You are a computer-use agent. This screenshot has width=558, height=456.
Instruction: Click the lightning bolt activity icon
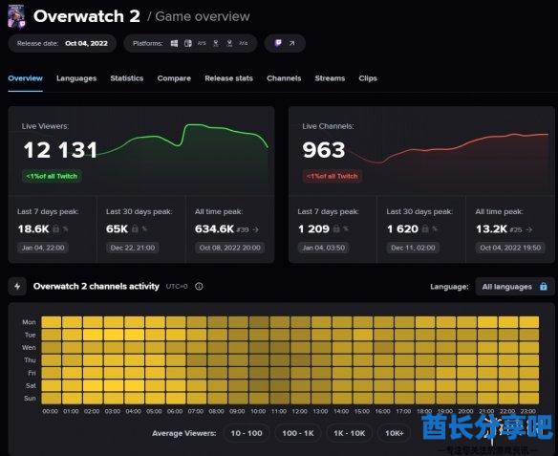(x=17, y=286)
